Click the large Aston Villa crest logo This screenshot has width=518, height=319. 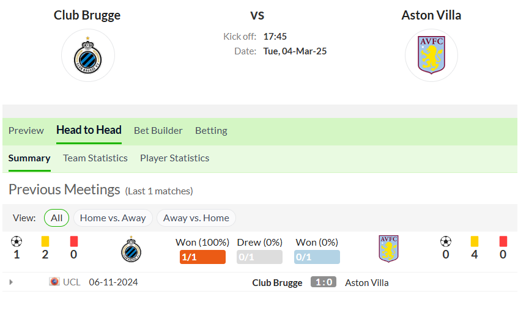[431, 56]
